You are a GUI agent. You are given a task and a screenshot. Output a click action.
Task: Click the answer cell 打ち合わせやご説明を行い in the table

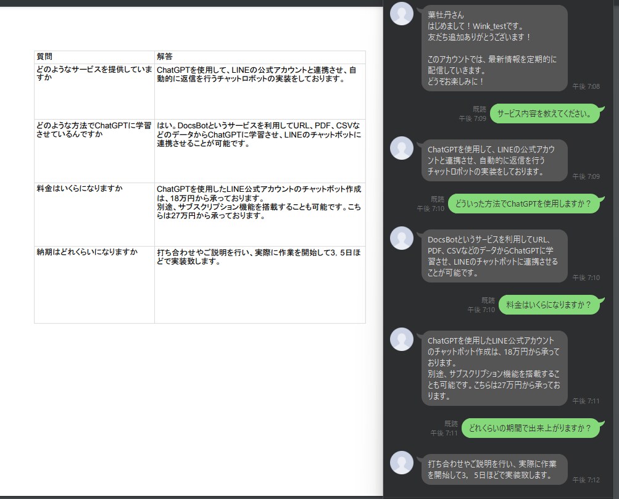[x=260, y=285]
